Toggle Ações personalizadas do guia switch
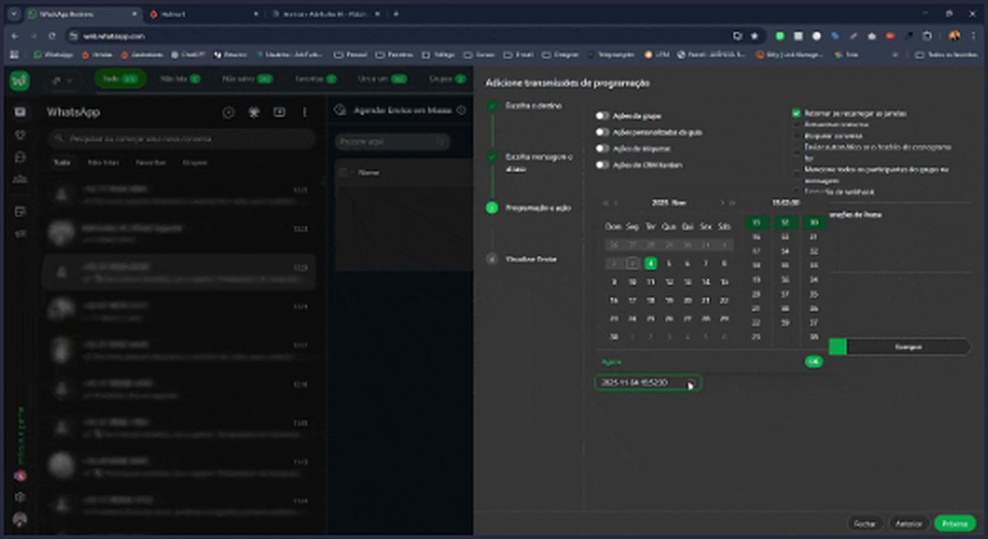 click(602, 132)
